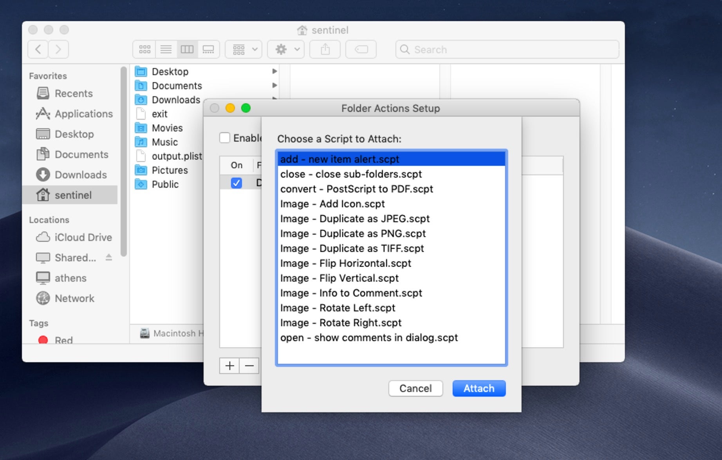Click the Share toolbar icon
Viewport: 722px width, 460px height.
pos(325,49)
